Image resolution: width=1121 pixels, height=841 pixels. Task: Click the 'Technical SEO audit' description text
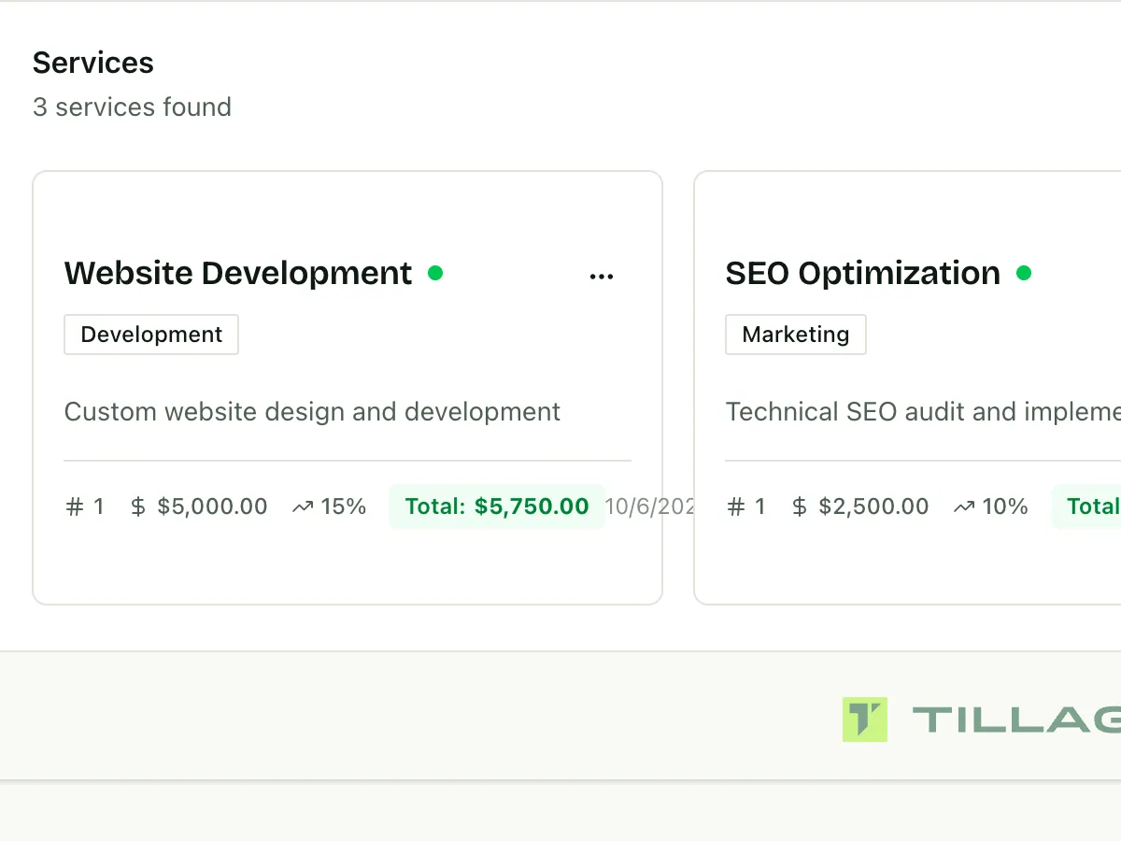pos(923,412)
